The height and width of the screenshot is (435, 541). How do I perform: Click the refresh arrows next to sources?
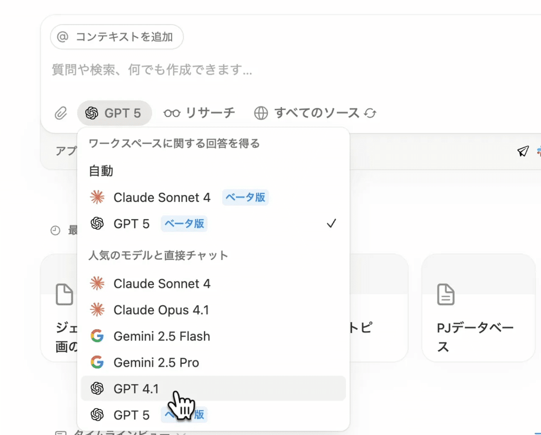click(370, 113)
